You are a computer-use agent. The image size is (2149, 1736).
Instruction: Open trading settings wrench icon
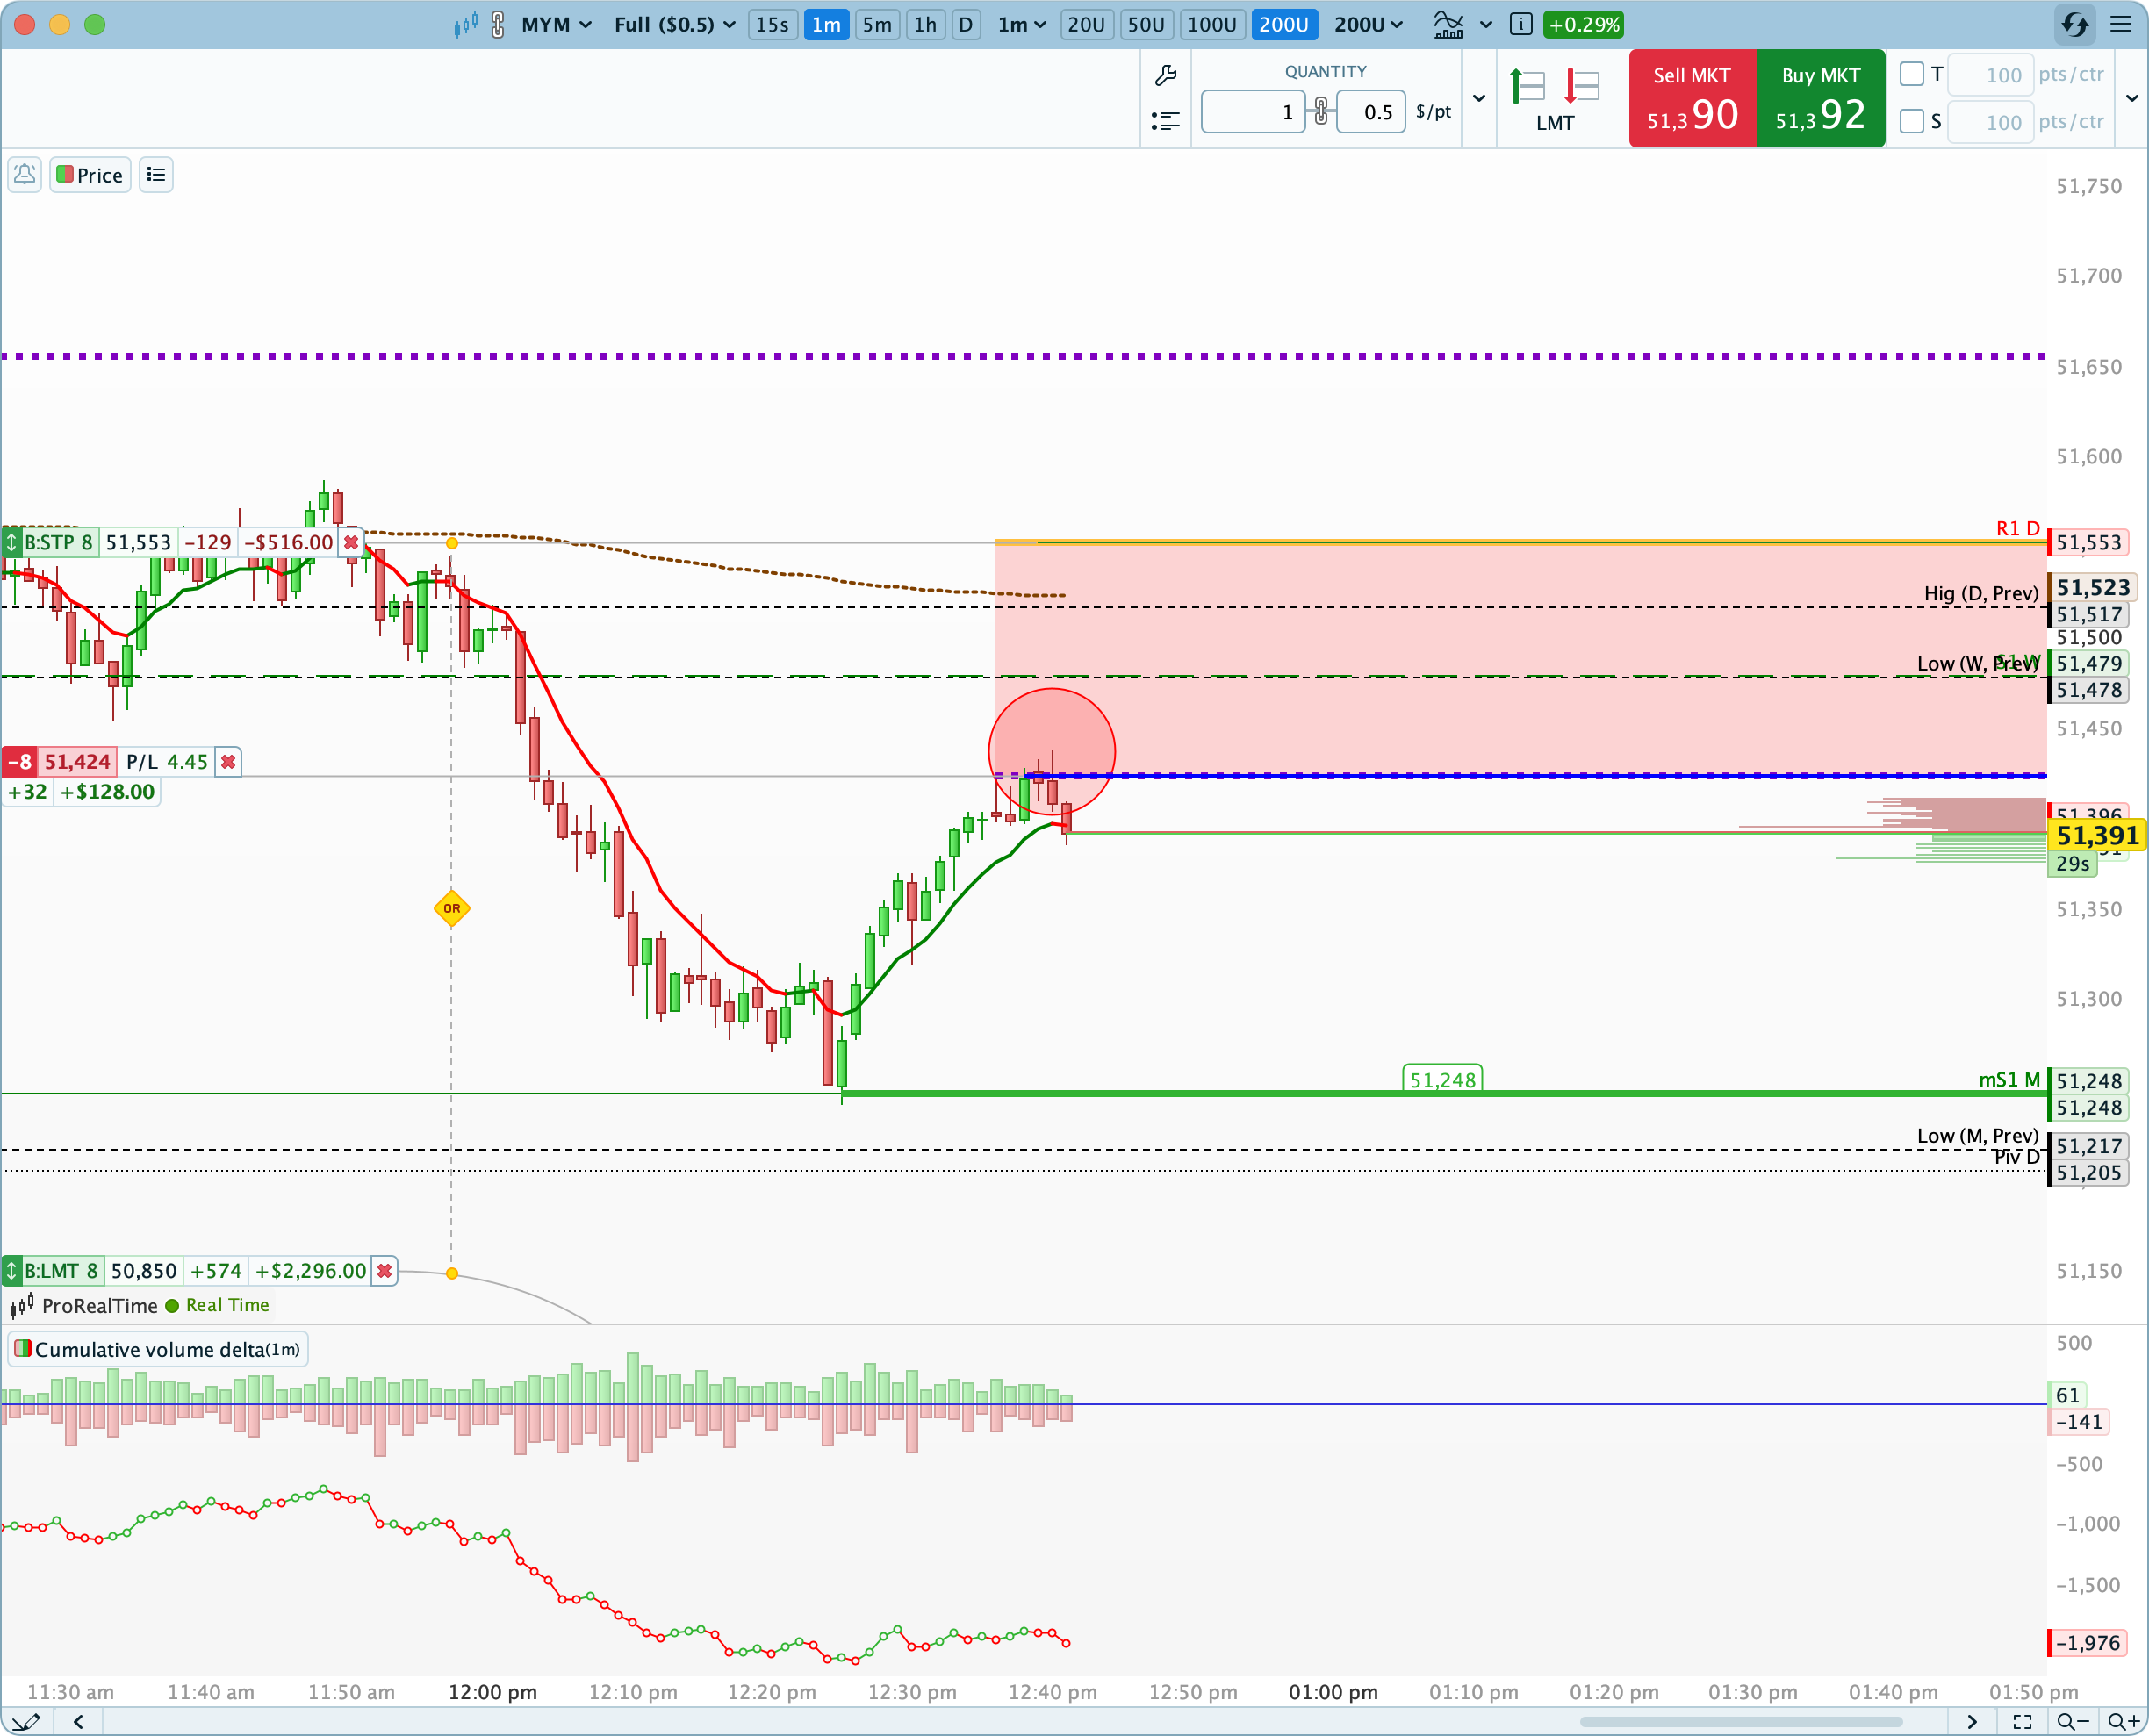1165,76
